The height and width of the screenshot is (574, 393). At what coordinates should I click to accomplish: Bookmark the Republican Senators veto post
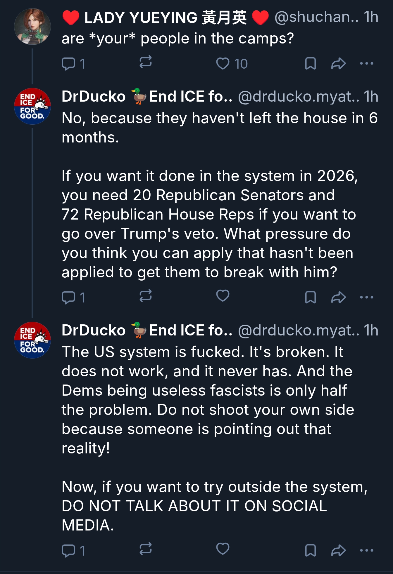[x=310, y=297]
